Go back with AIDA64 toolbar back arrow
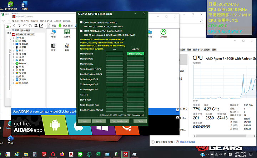The width and height of the screenshot is (257, 158). [14, 26]
